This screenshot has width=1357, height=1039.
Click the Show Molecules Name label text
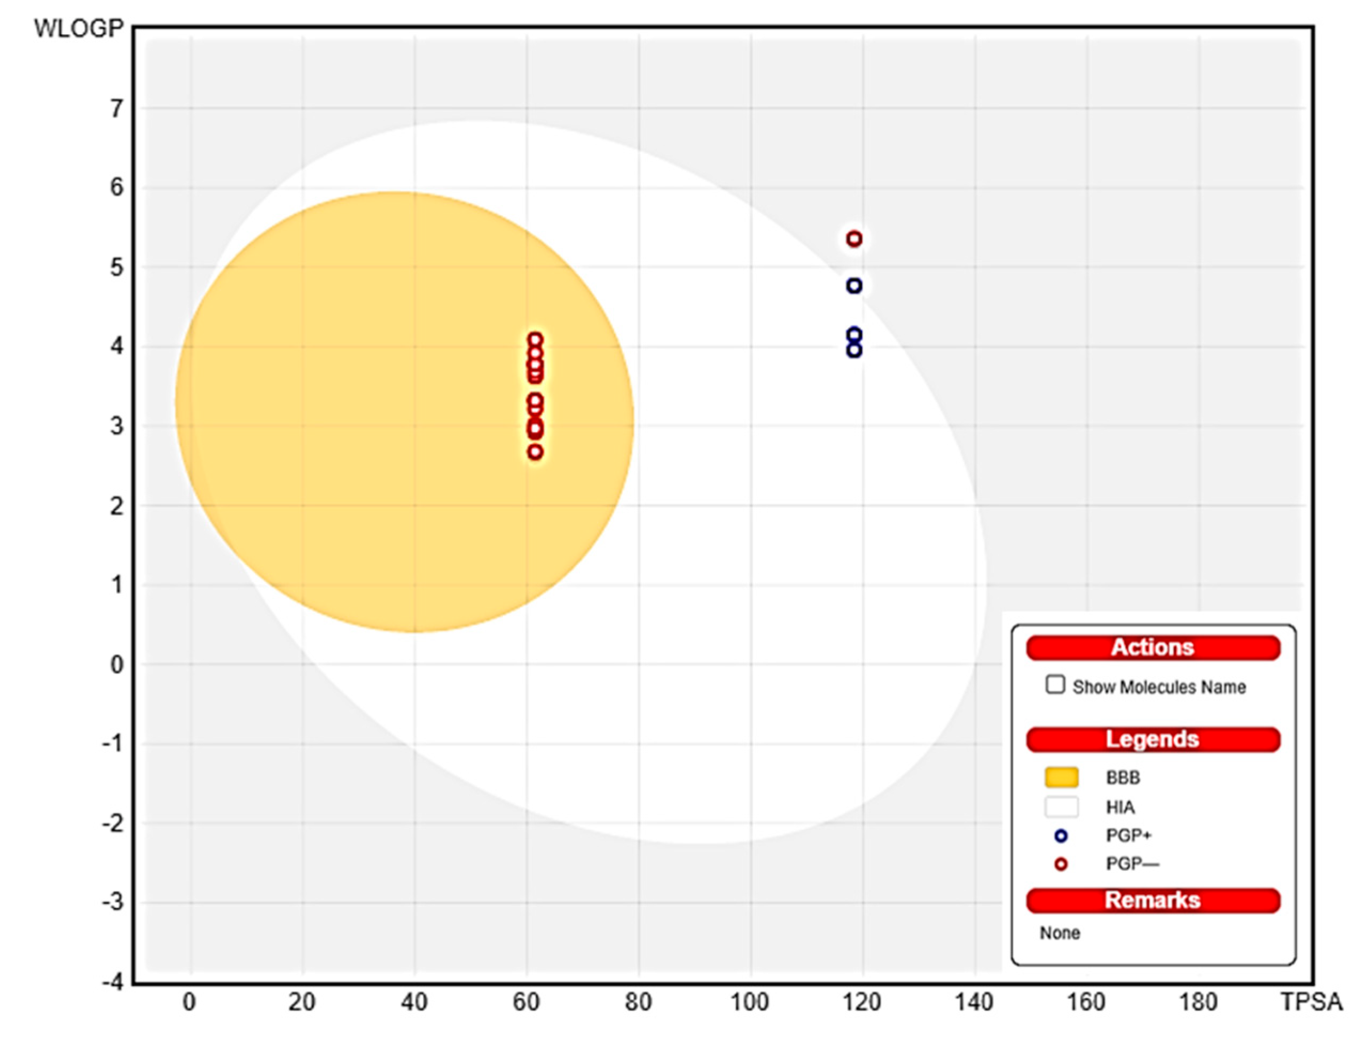click(x=1158, y=687)
